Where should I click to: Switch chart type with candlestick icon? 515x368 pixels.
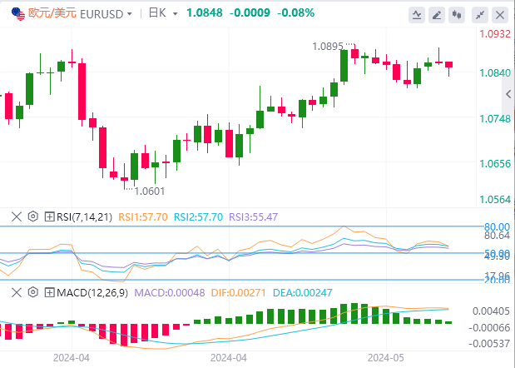click(457, 15)
